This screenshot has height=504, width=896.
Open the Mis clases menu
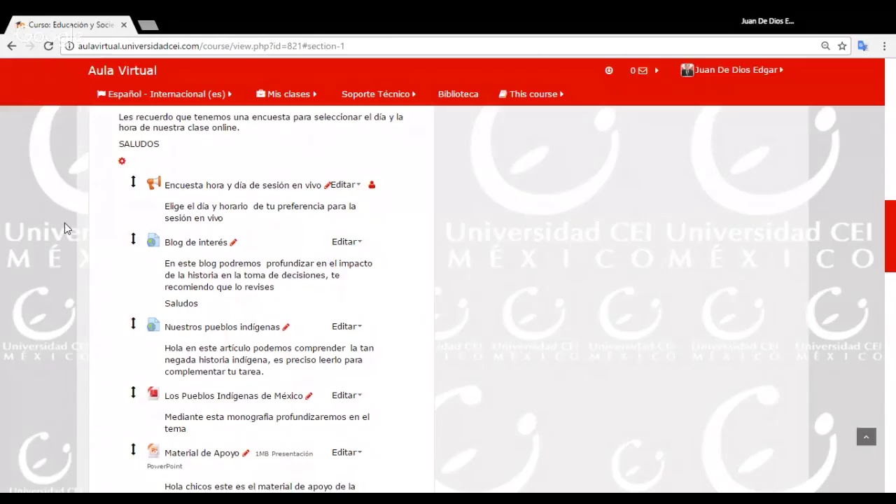click(286, 94)
